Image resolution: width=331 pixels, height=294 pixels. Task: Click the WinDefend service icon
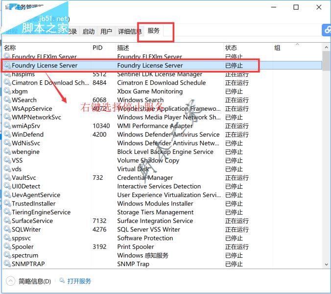[7, 134]
